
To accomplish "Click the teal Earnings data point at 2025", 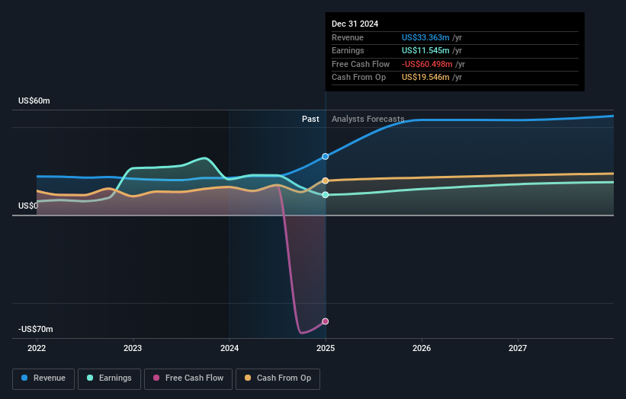I will [326, 194].
